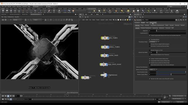Image resolution: width=188 pixels, height=105 pixels.
Task: Select the Grid shelf tool
Action: coord(19,11)
